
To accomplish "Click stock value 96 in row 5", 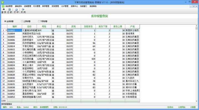I will pos(88,43).
